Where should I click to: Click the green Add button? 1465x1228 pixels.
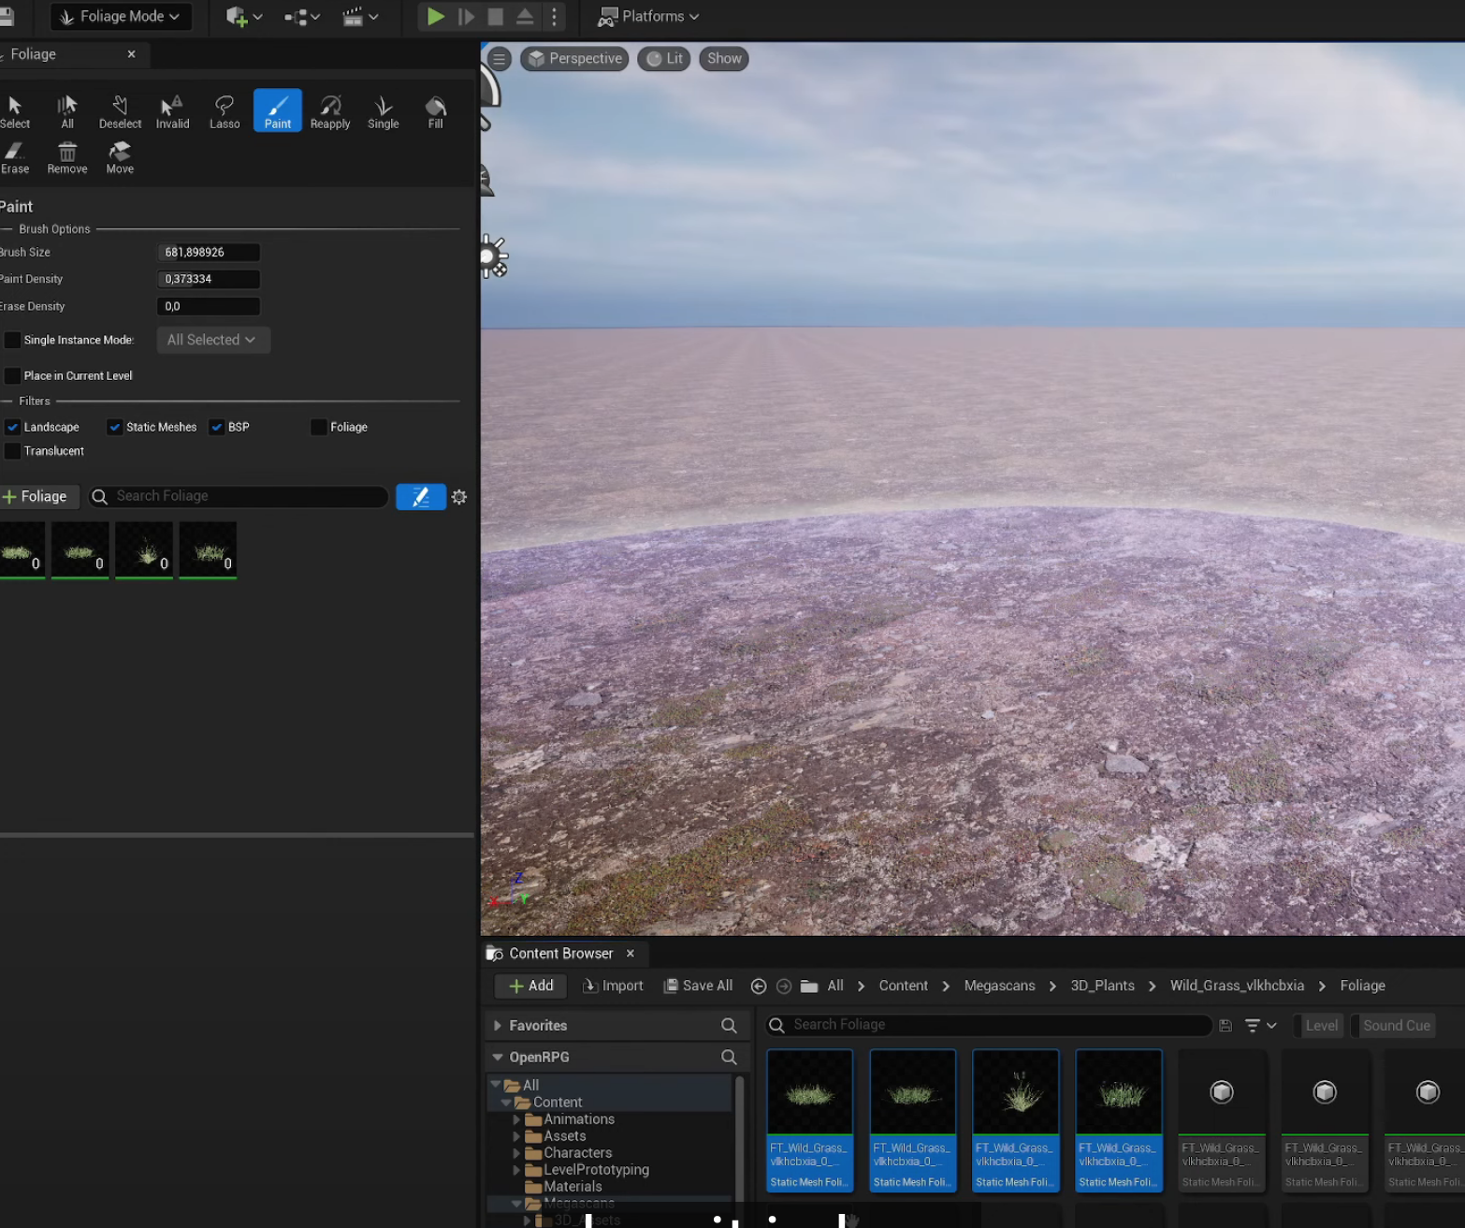click(529, 986)
